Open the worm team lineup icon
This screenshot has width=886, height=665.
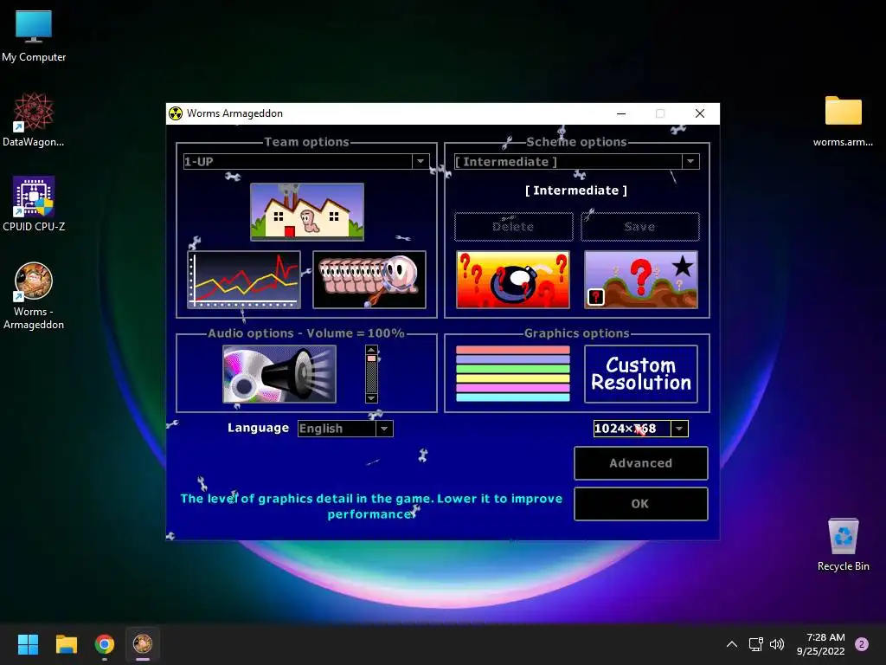tap(369, 280)
